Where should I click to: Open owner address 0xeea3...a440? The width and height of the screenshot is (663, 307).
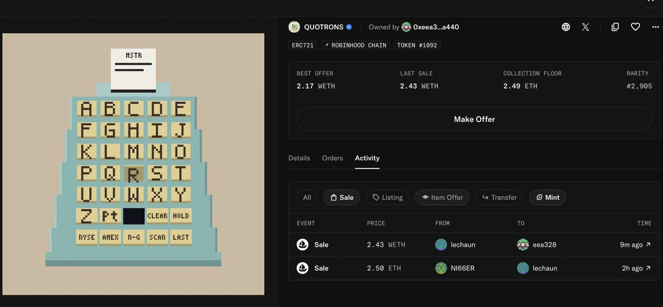436,27
